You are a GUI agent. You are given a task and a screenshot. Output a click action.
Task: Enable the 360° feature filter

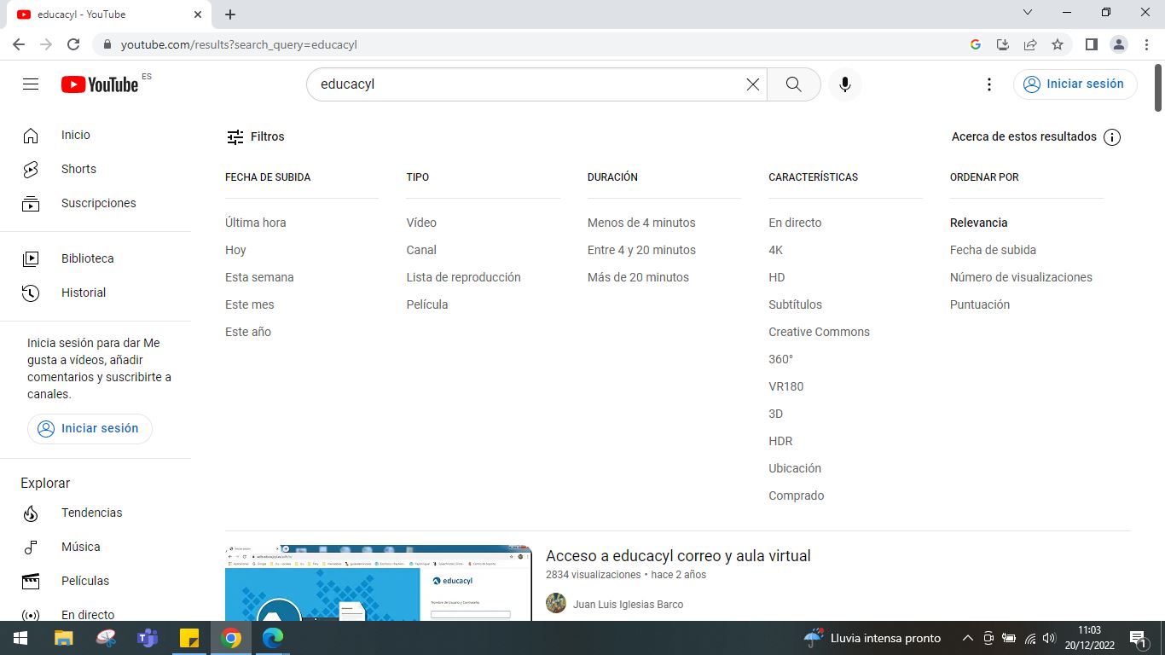click(x=780, y=359)
